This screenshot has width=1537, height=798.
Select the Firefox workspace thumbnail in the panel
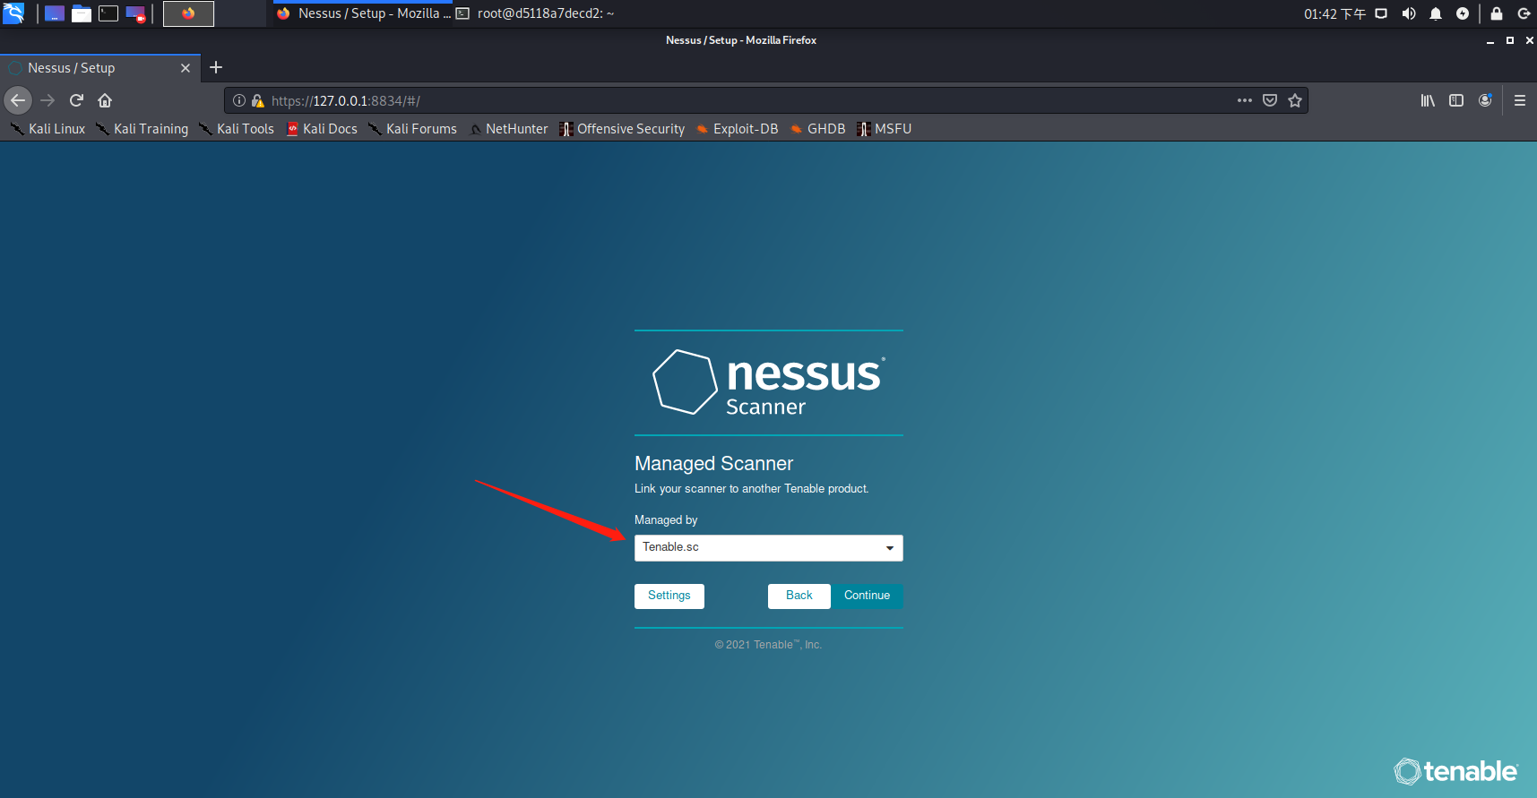(188, 13)
